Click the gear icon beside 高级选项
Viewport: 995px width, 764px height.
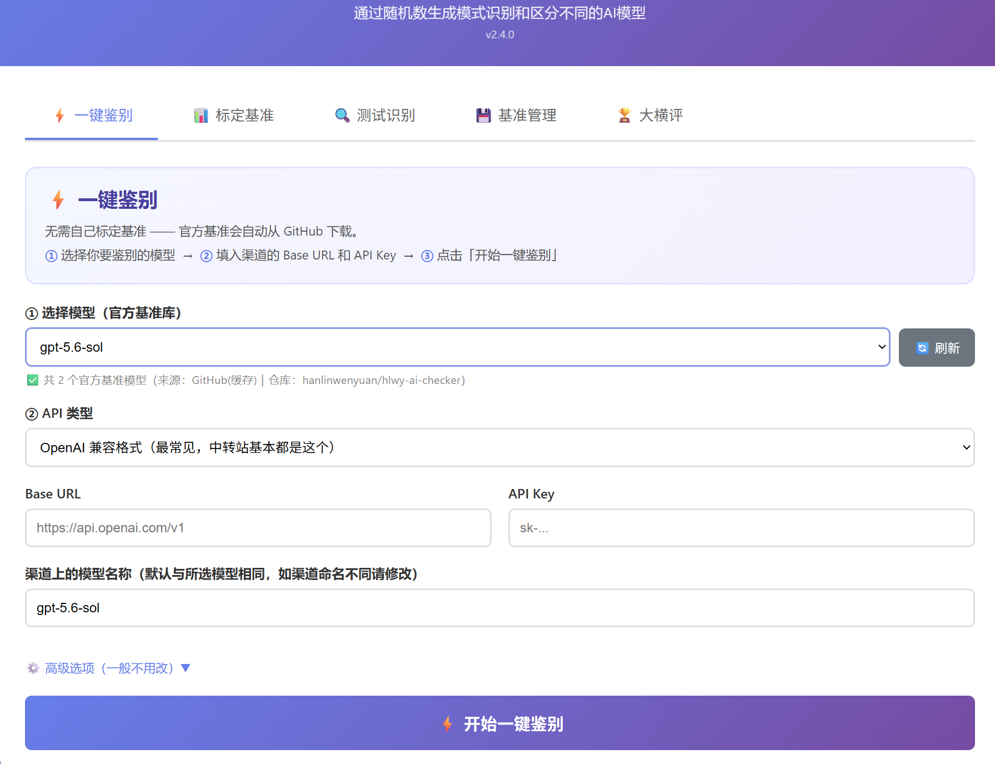[33, 668]
